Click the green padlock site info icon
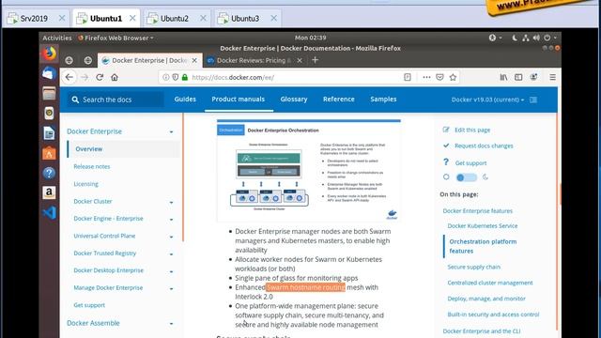The width and height of the screenshot is (601, 338). tap(185, 77)
